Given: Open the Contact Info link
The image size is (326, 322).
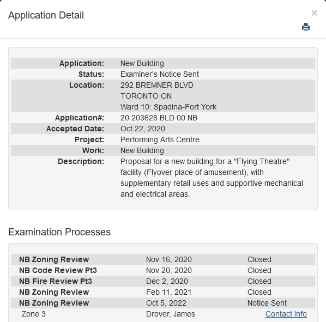Looking at the screenshot, I should tap(286, 314).
